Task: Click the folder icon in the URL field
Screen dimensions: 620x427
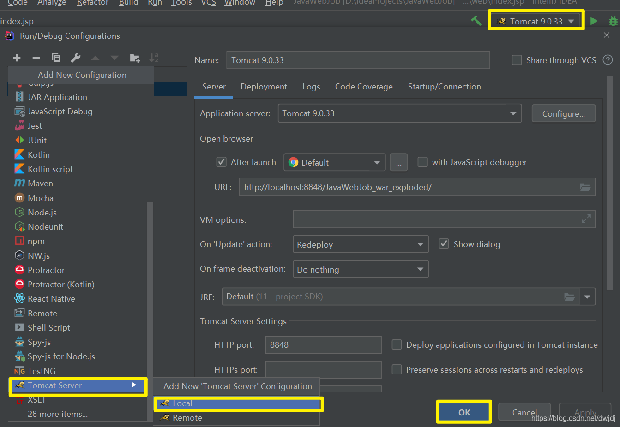Action: (x=585, y=187)
